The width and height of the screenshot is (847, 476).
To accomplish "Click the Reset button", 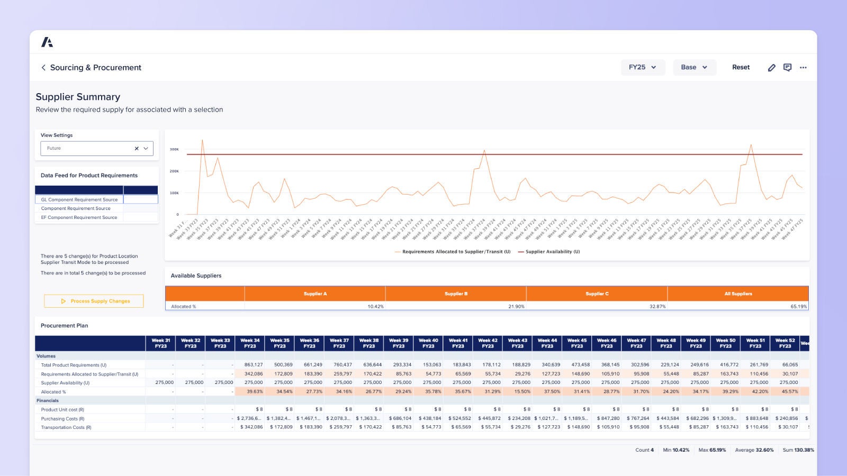I will coord(741,67).
